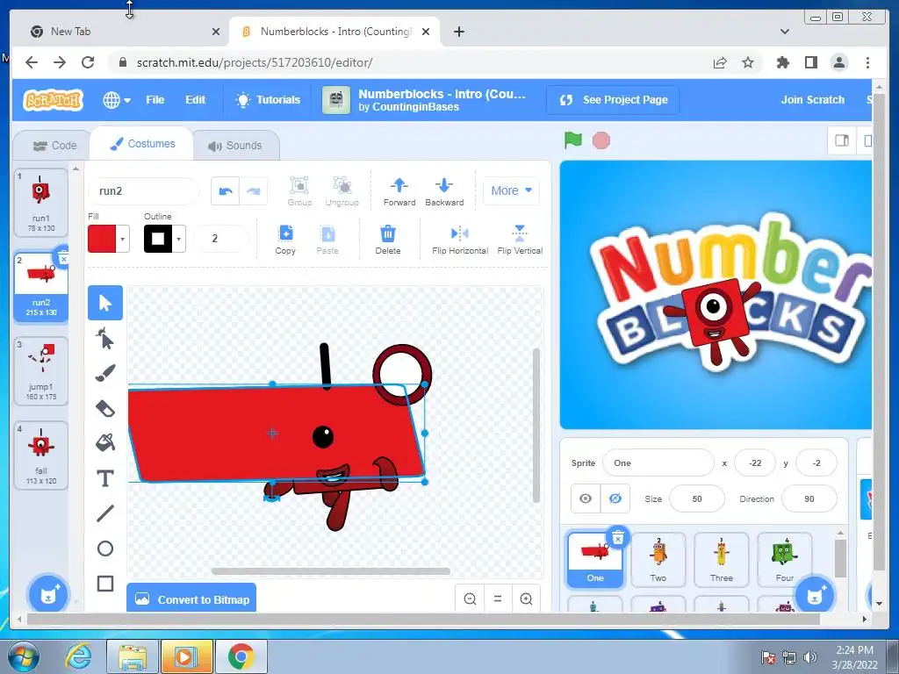Open Chrome tab search chevron
Screen dimensions: 899x674
[x=785, y=32]
